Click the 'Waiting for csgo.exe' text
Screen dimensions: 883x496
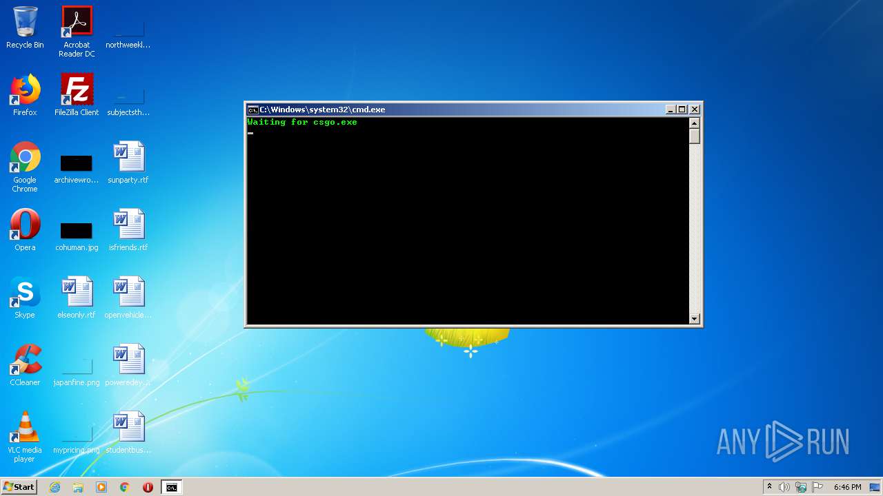pos(302,122)
